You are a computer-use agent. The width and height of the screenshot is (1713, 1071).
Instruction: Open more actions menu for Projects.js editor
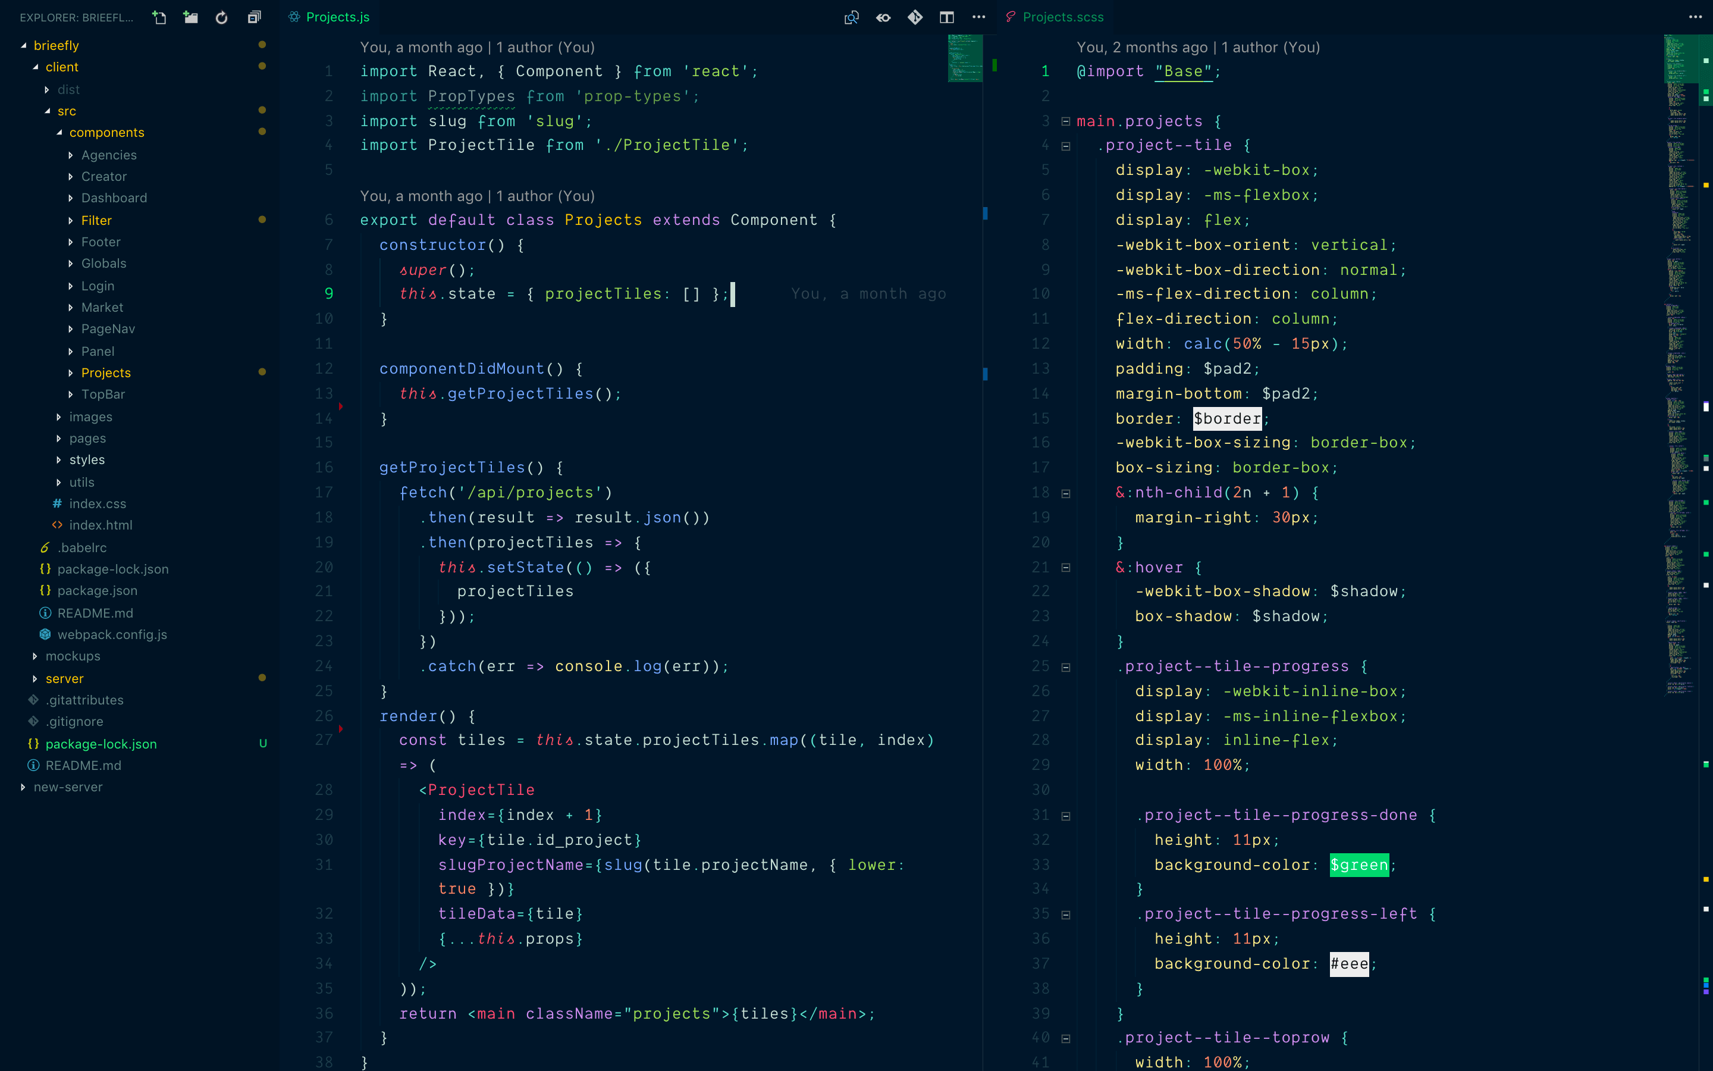click(978, 17)
